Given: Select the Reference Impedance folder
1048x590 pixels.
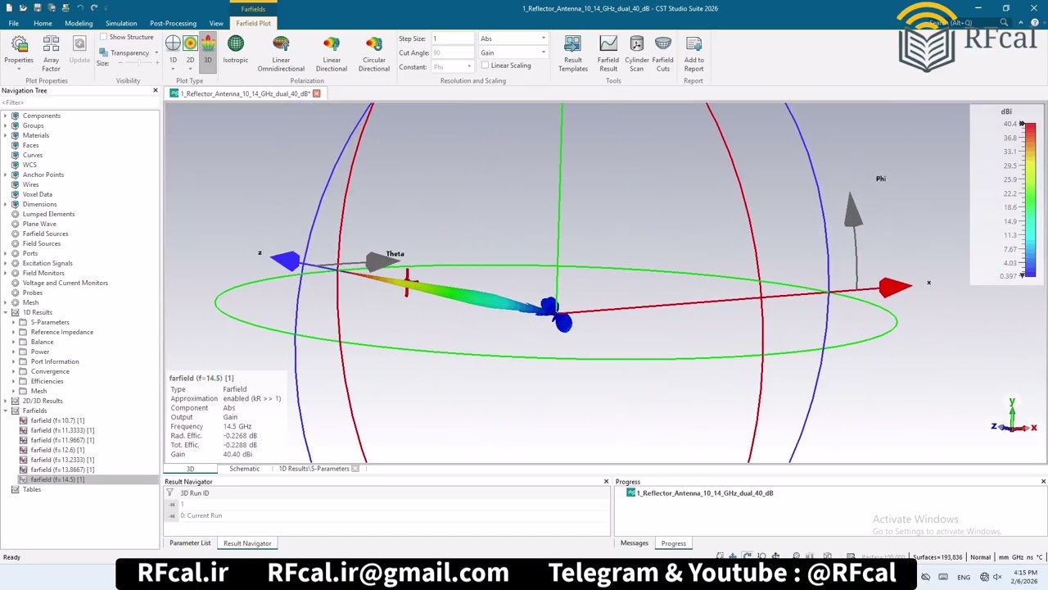Looking at the screenshot, I should tap(61, 332).
